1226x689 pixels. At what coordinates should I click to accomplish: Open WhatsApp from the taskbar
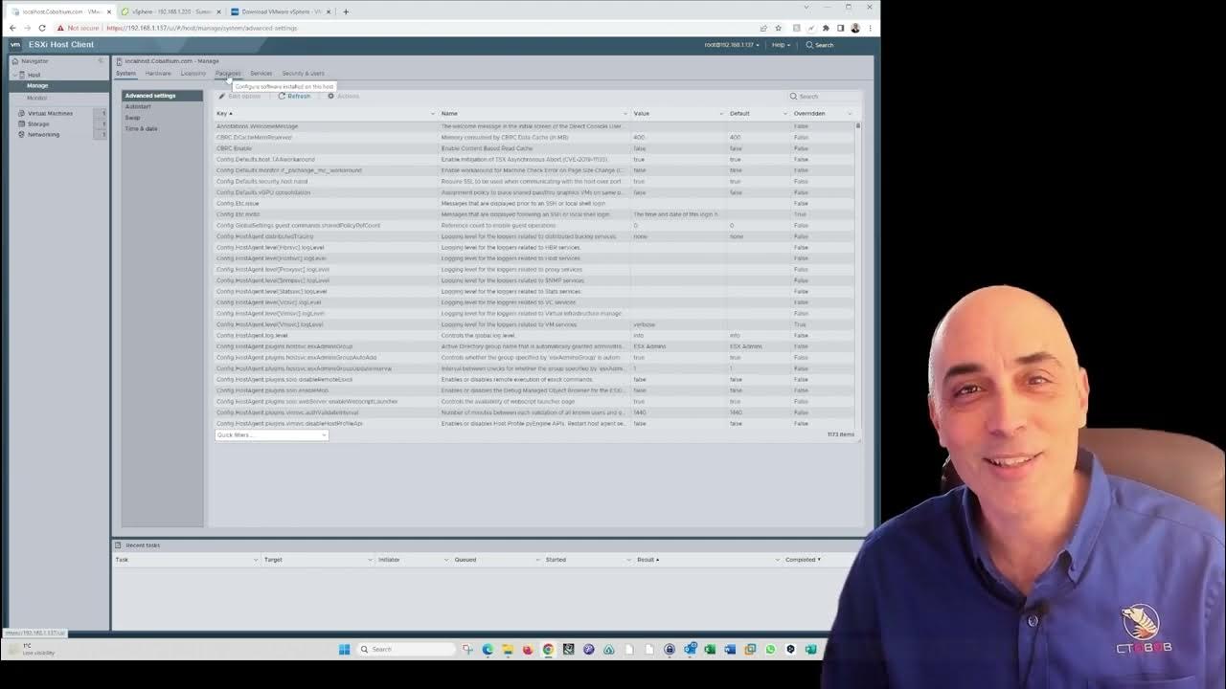[770, 649]
